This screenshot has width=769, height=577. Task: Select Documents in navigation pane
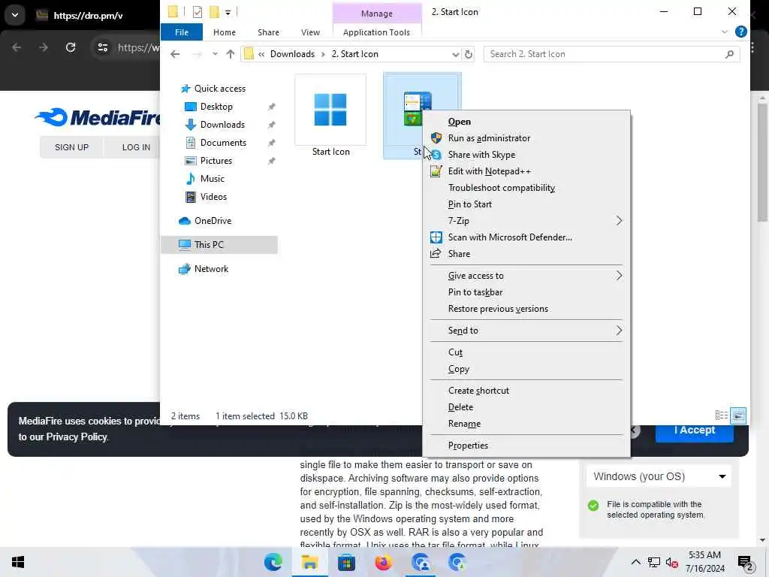(x=223, y=143)
